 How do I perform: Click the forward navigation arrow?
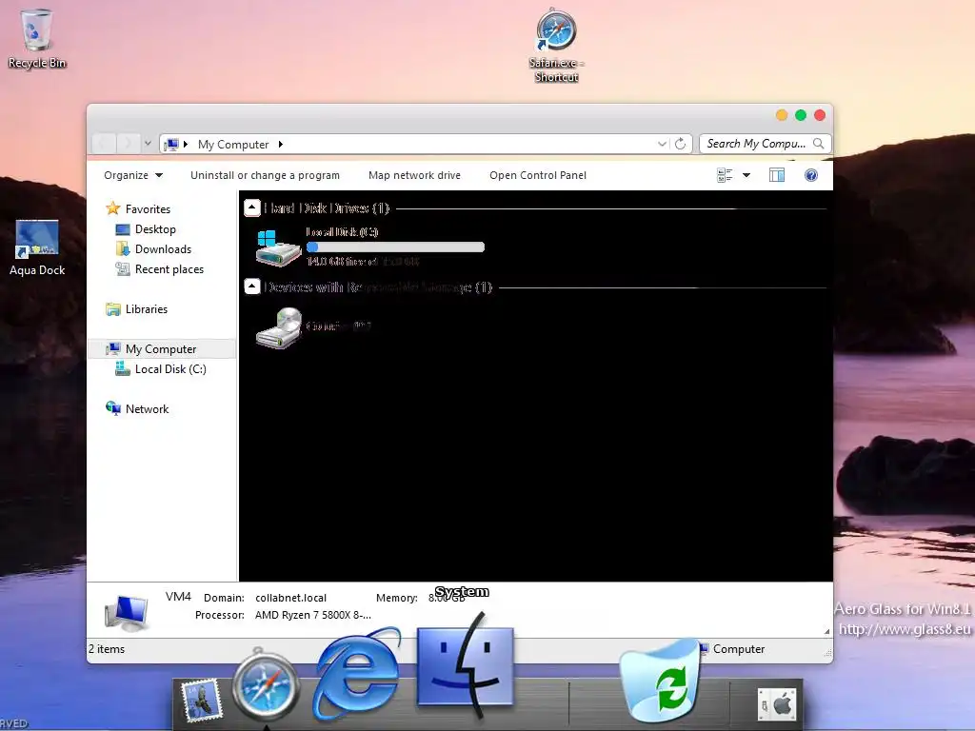128,144
